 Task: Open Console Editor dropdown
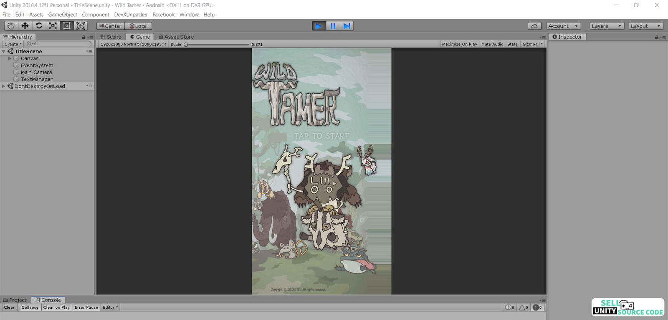coord(111,307)
